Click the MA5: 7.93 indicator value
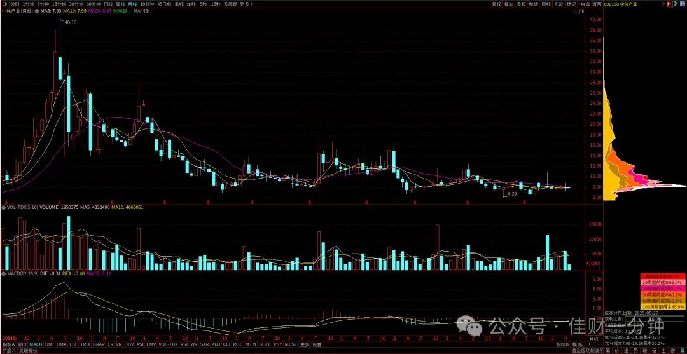687x354 pixels. point(52,11)
